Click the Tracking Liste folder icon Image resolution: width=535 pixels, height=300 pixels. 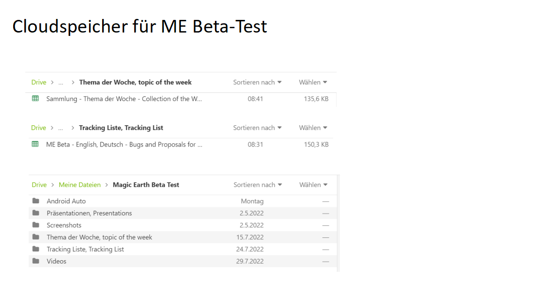pos(36,249)
